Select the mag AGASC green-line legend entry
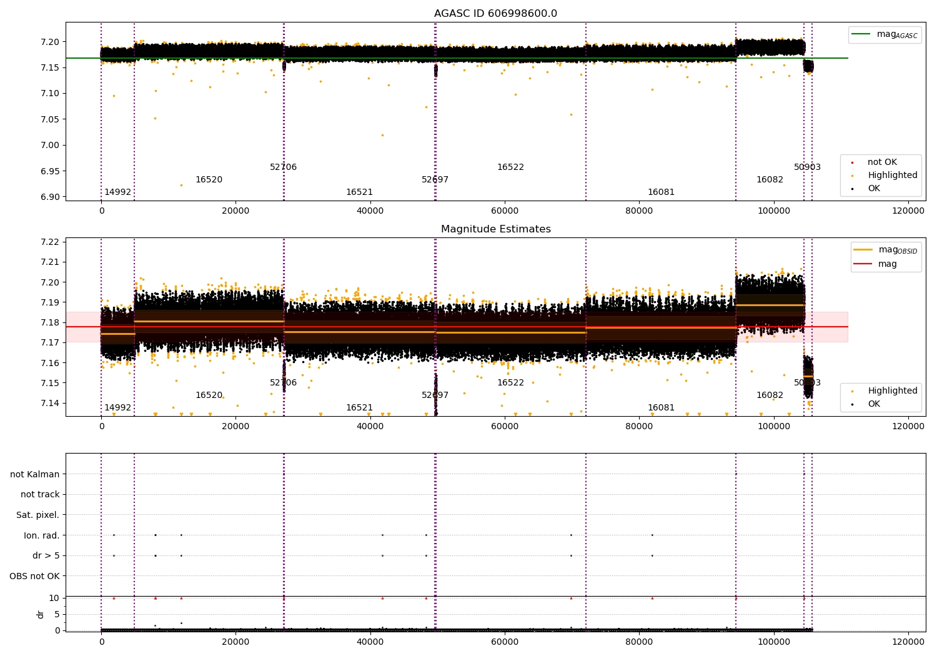The width and height of the screenshot is (937, 656). pyautogui.click(x=885, y=35)
